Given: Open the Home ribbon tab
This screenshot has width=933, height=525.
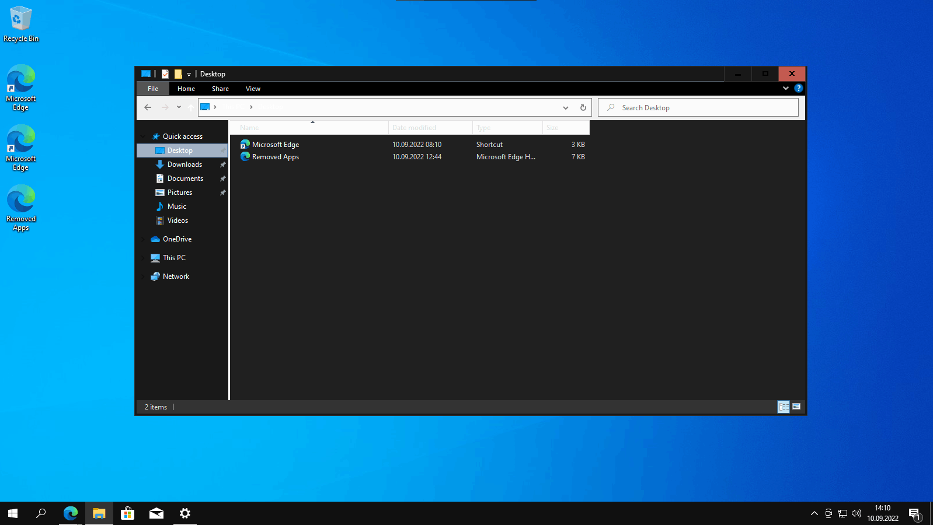Looking at the screenshot, I should (x=186, y=89).
